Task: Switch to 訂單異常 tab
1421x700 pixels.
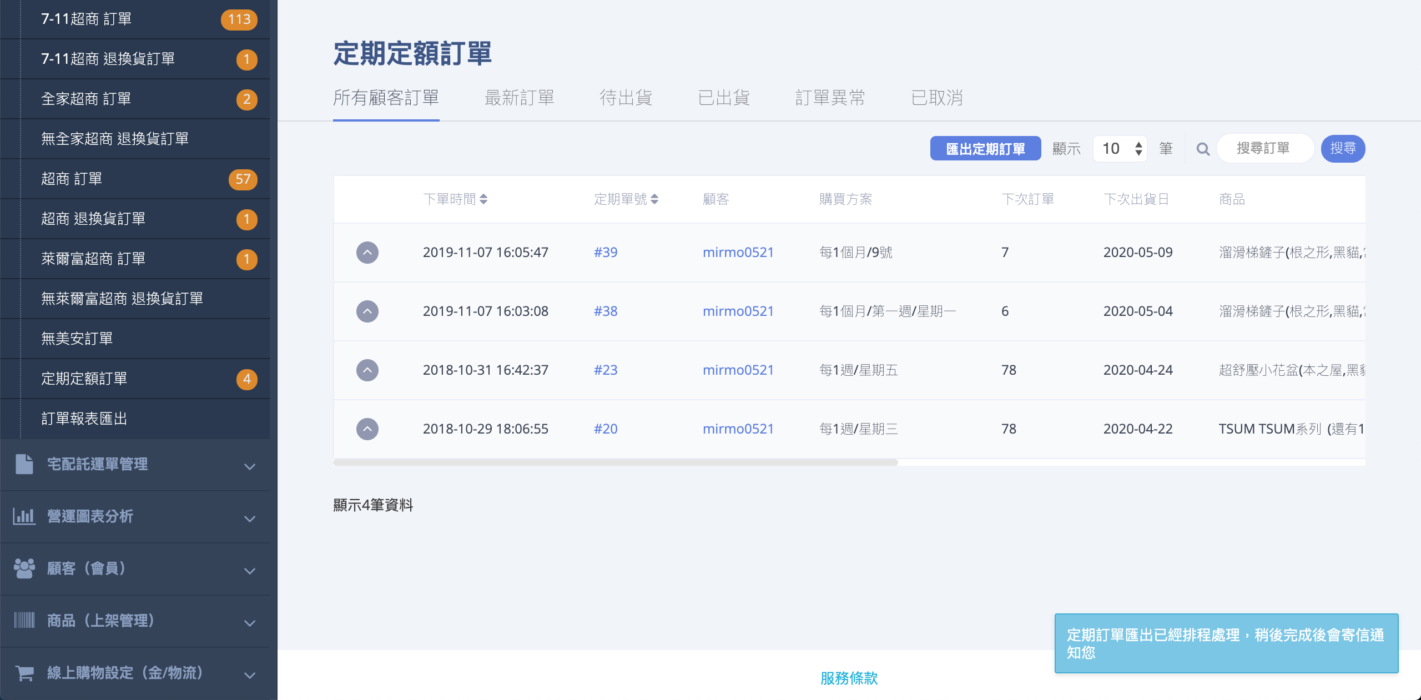Action: (x=830, y=98)
